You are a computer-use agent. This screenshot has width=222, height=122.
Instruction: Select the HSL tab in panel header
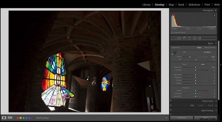192,106
